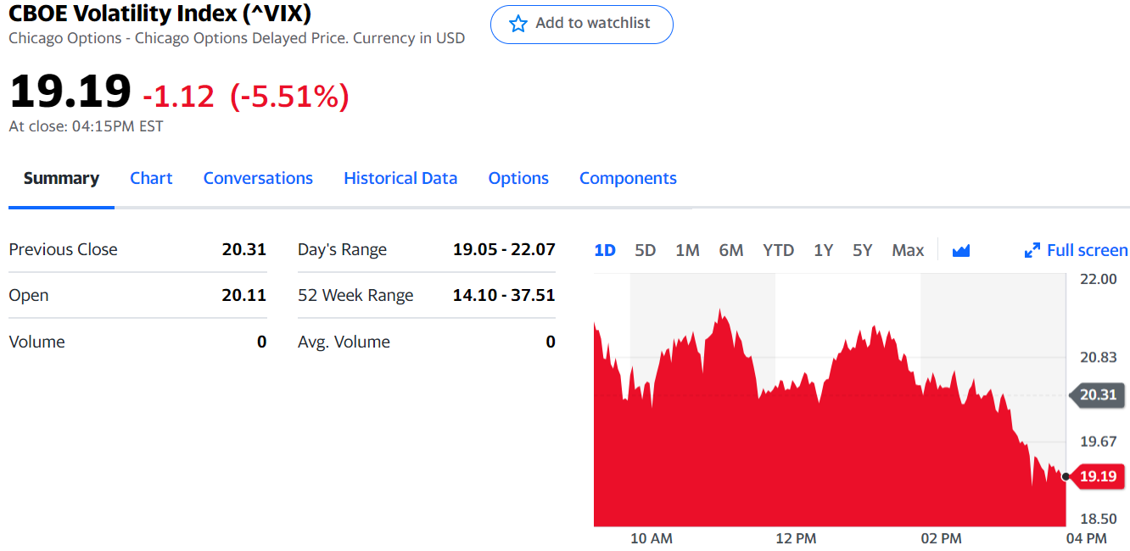Open the Conversations tab
The width and height of the screenshot is (1130, 551).
258,178
